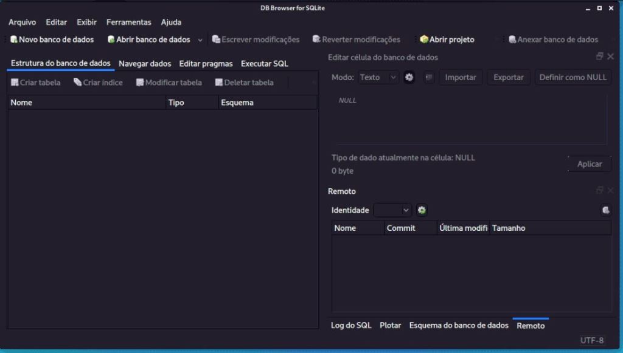Screen dimensions: 623x353
Task: Open the Identidade combo box
Action: 392,210
